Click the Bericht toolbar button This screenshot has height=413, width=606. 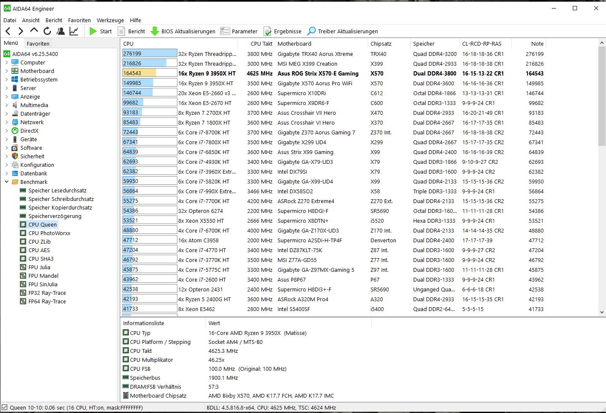(x=131, y=31)
